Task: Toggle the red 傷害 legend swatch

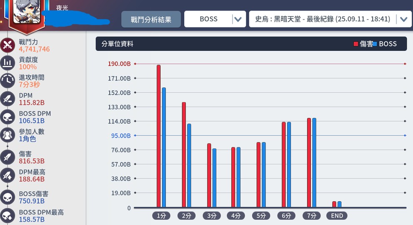Action: [355, 44]
